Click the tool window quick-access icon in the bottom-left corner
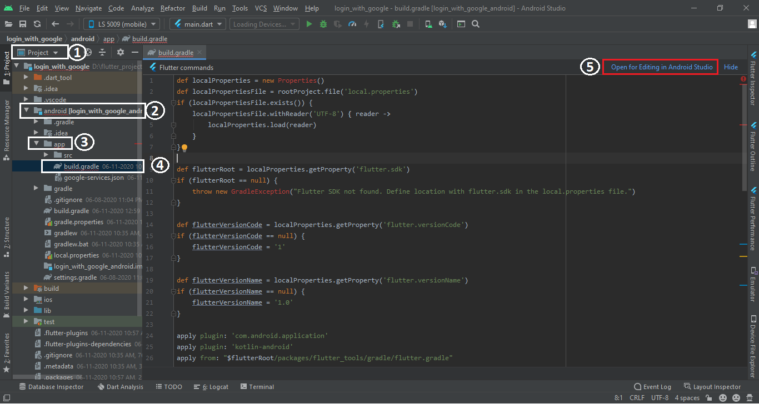This screenshot has height=404, width=759. [x=6, y=398]
